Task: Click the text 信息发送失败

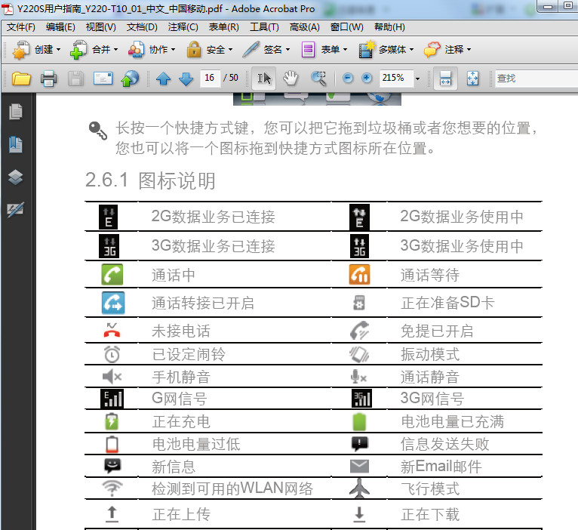Action: pos(445,444)
